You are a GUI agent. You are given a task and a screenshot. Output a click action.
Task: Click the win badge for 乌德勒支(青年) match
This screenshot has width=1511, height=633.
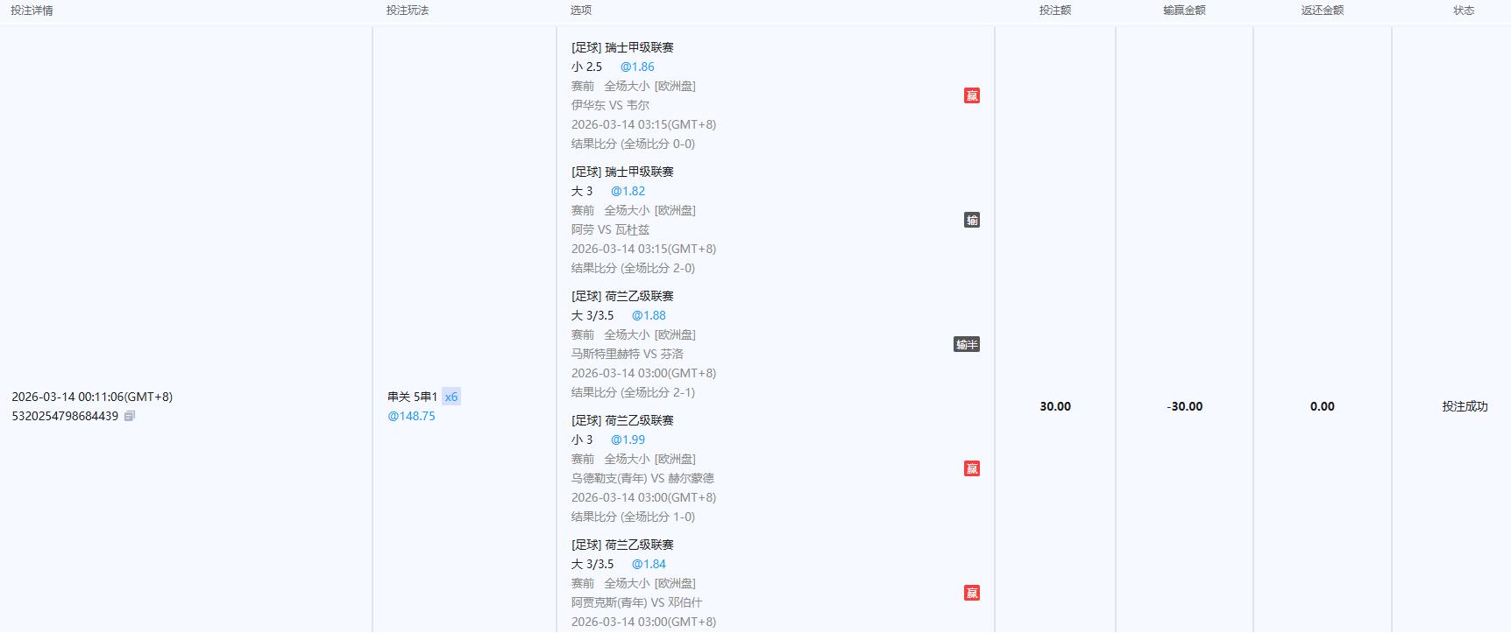coord(971,469)
